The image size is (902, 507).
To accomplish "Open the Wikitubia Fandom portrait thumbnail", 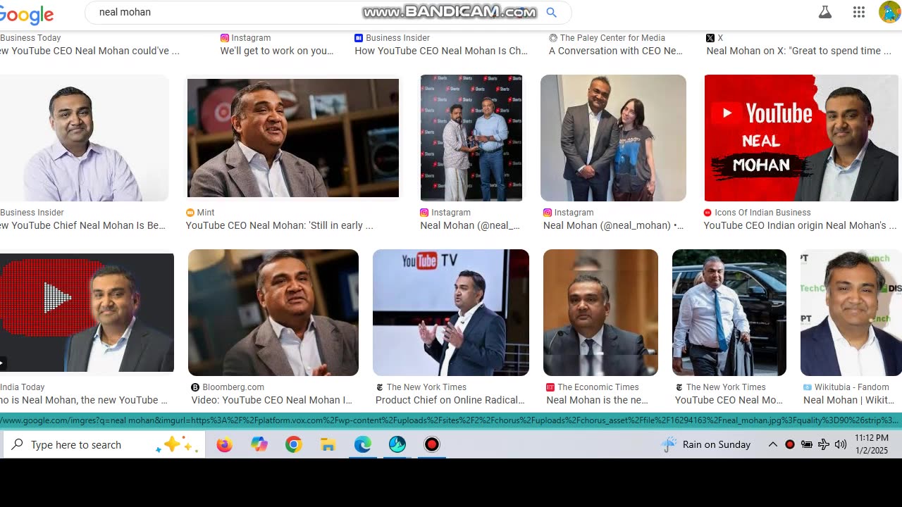I will pos(851,313).
